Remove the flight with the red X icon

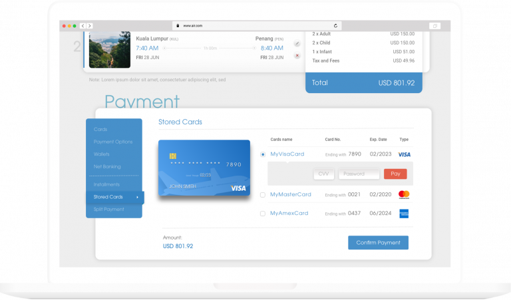[297, 55]
